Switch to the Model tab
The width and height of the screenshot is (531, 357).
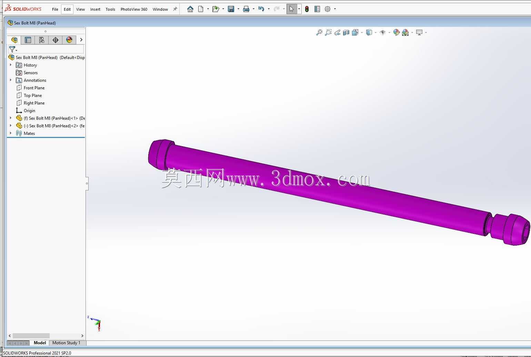[x=40, y=343]
